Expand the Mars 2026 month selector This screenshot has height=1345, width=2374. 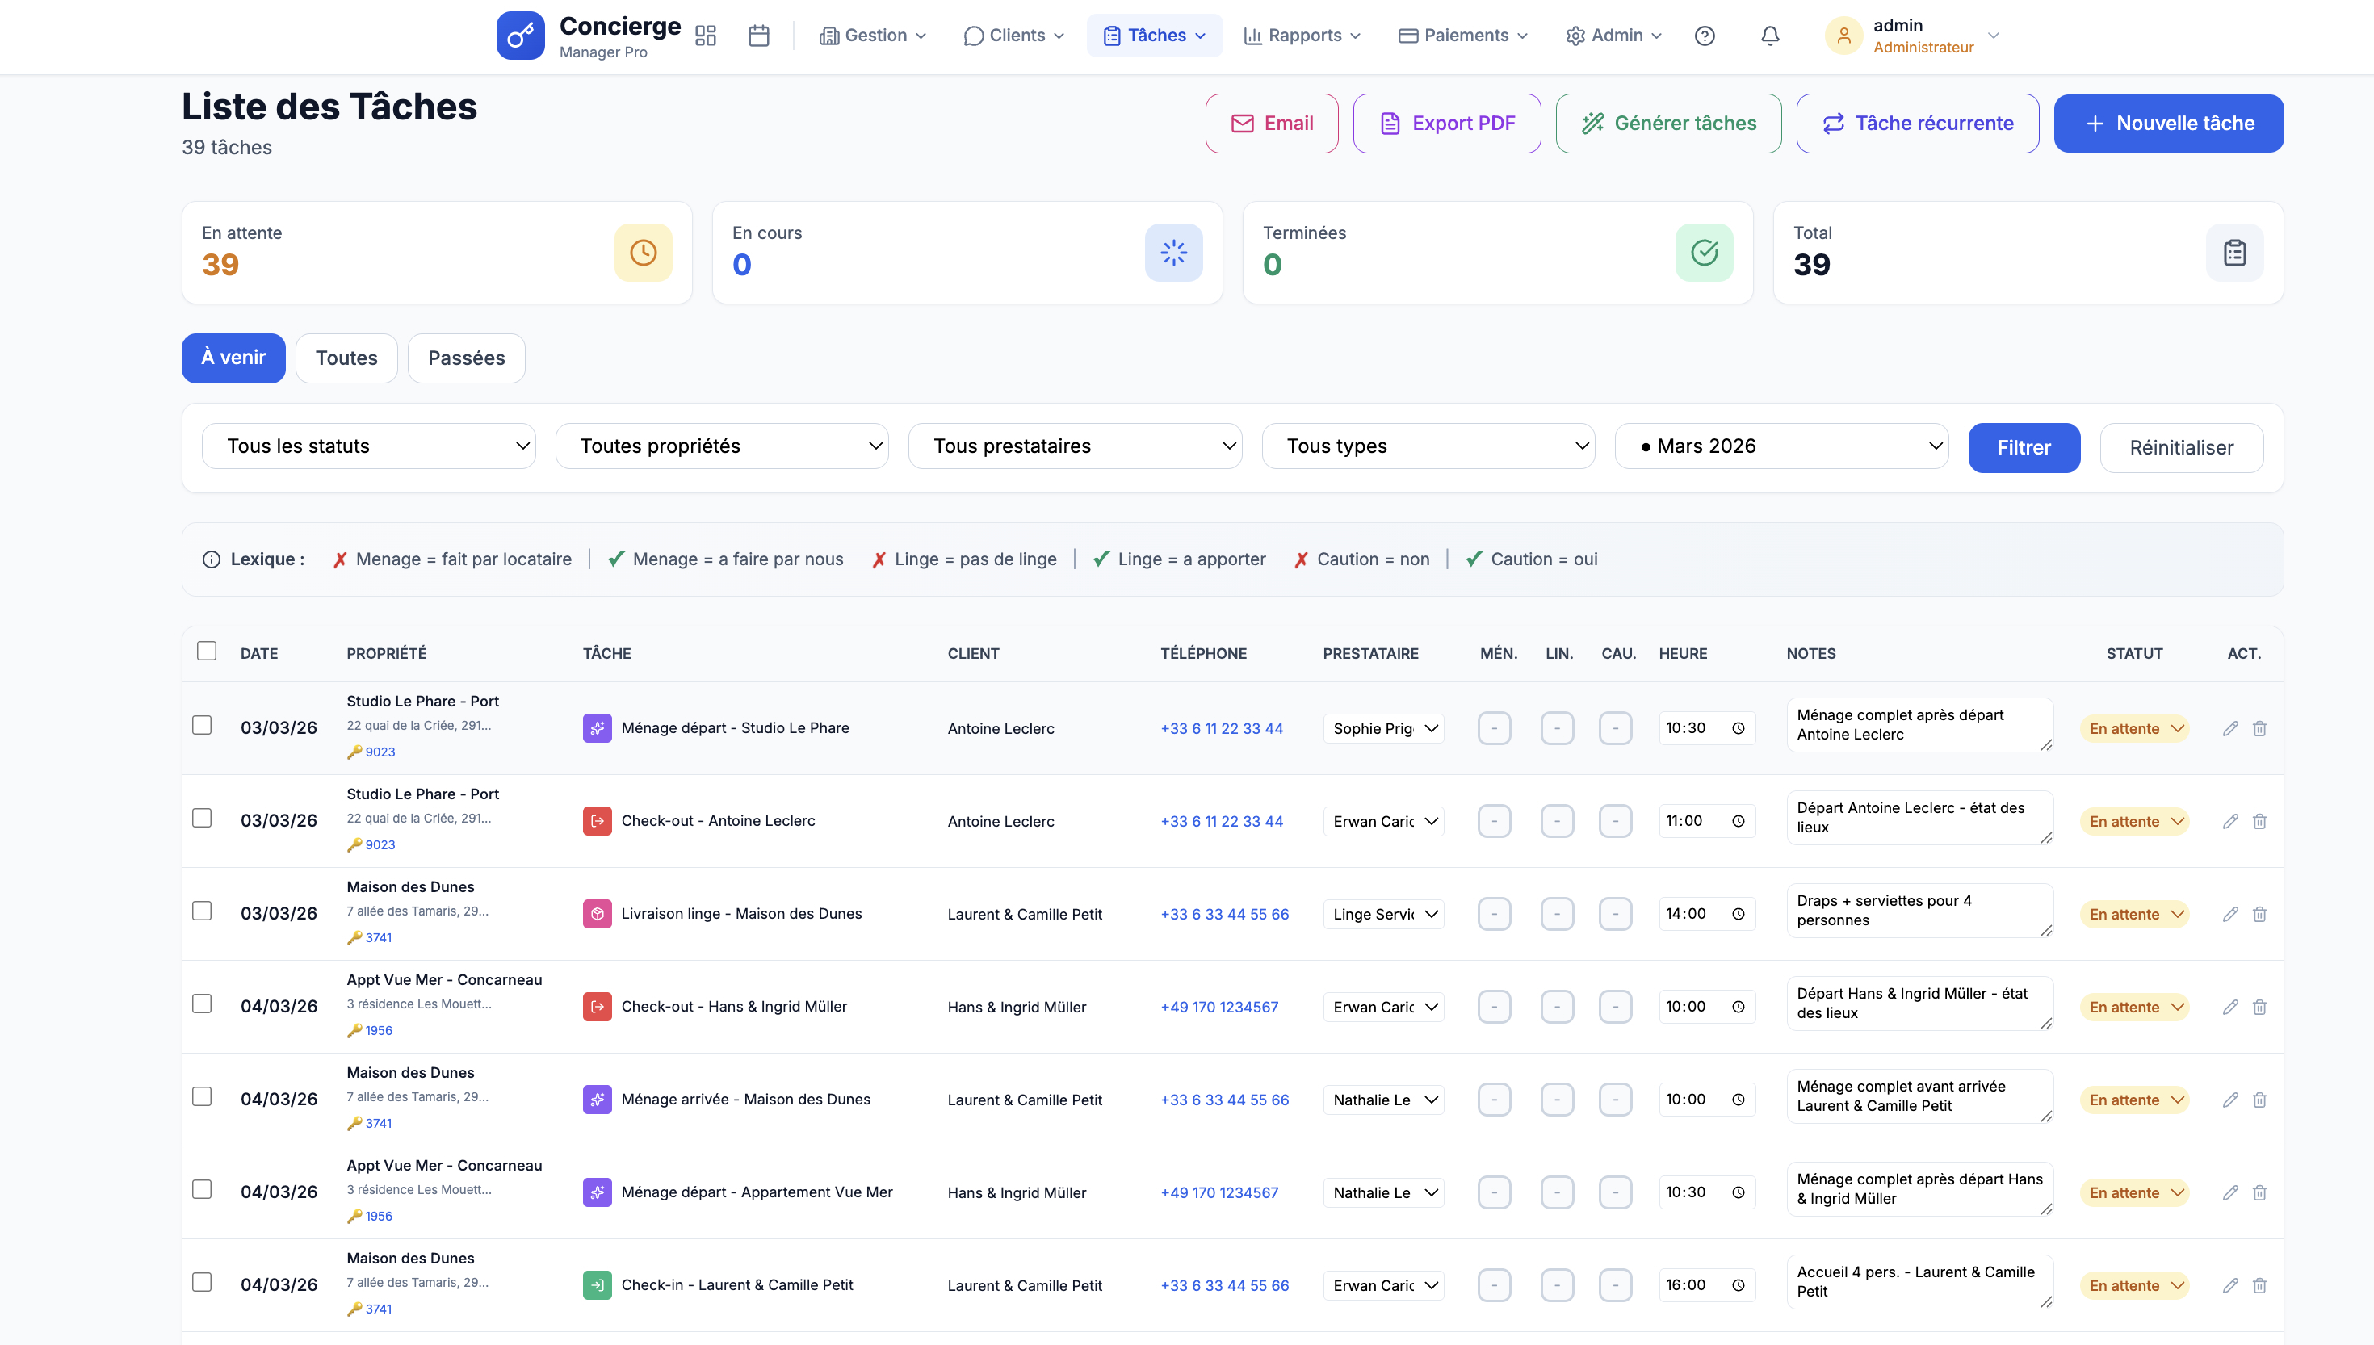pyautogui.click(x=1781, y=446)
